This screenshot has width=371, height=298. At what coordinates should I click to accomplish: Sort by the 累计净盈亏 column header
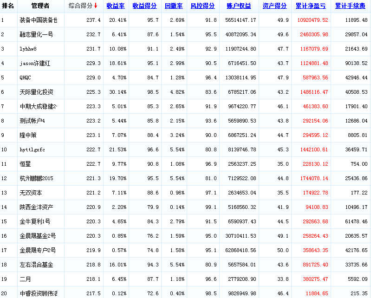pos(310,6)
